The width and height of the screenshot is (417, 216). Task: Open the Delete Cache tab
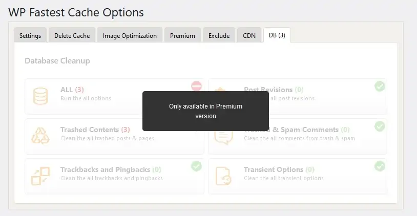(x=72, y=36)
